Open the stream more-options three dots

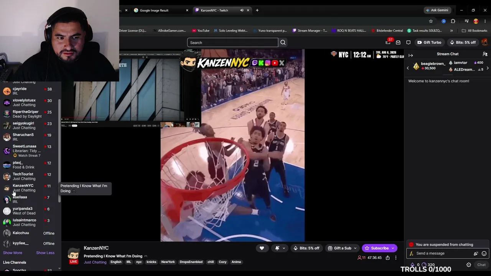[396, 258]
